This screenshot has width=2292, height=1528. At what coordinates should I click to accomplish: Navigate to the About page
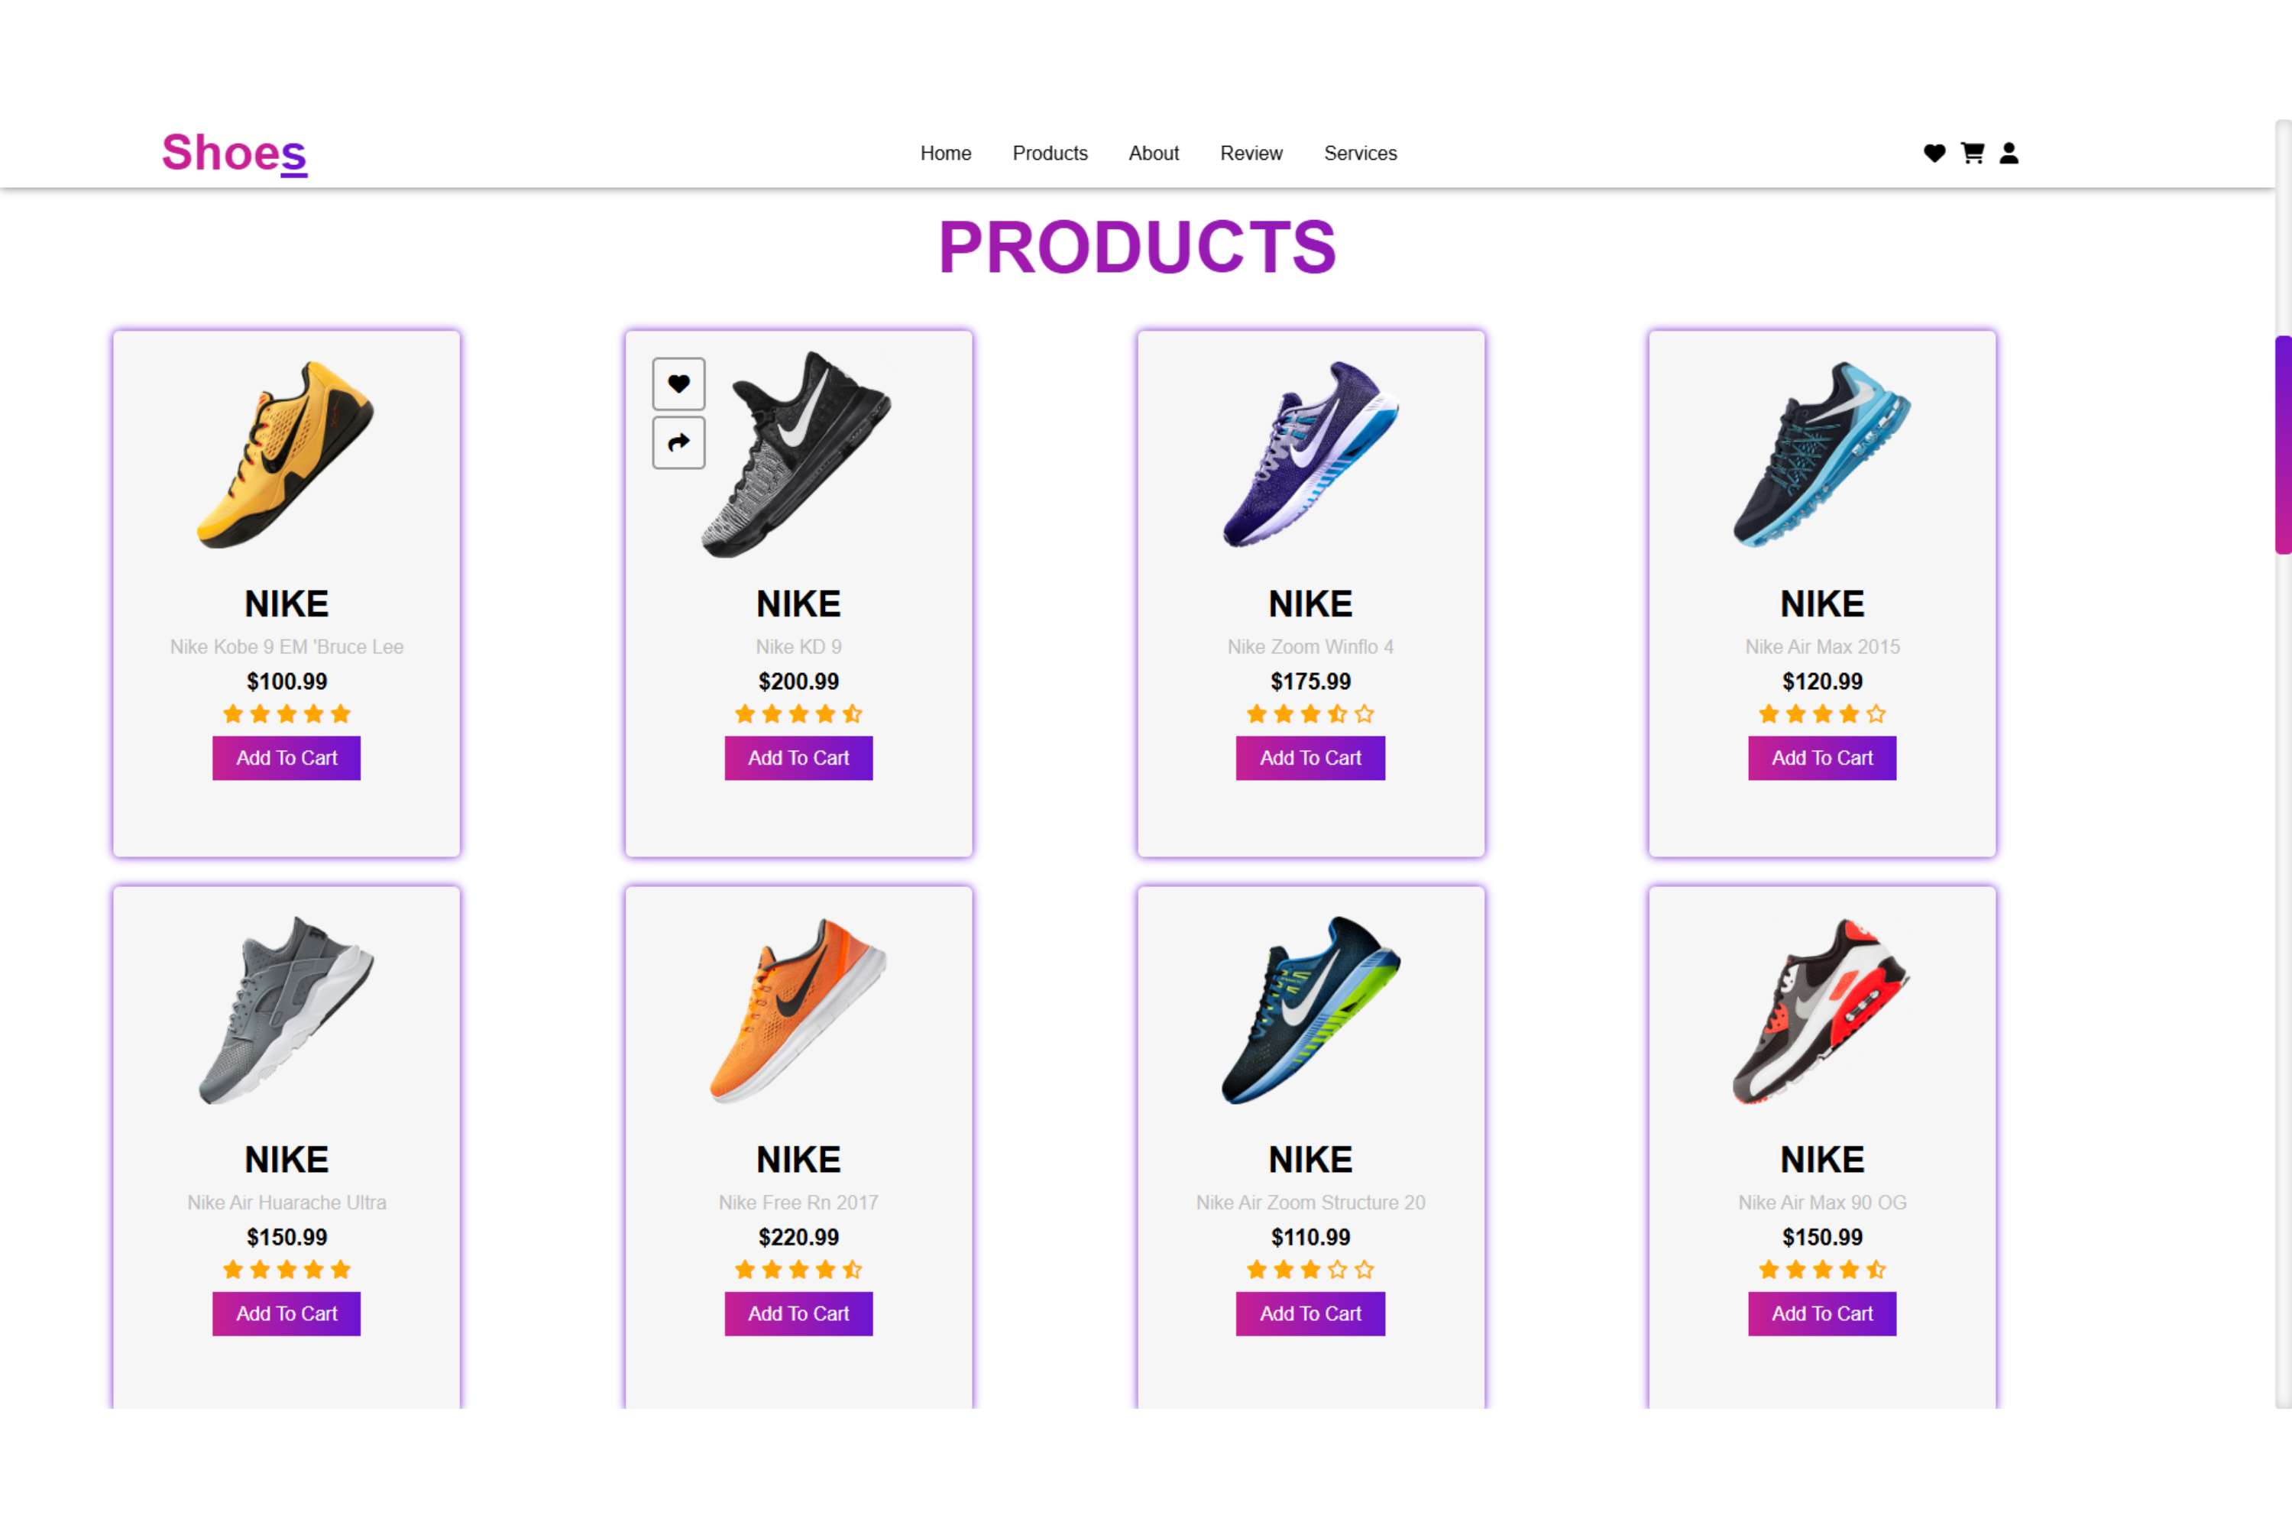(1154, 153)
